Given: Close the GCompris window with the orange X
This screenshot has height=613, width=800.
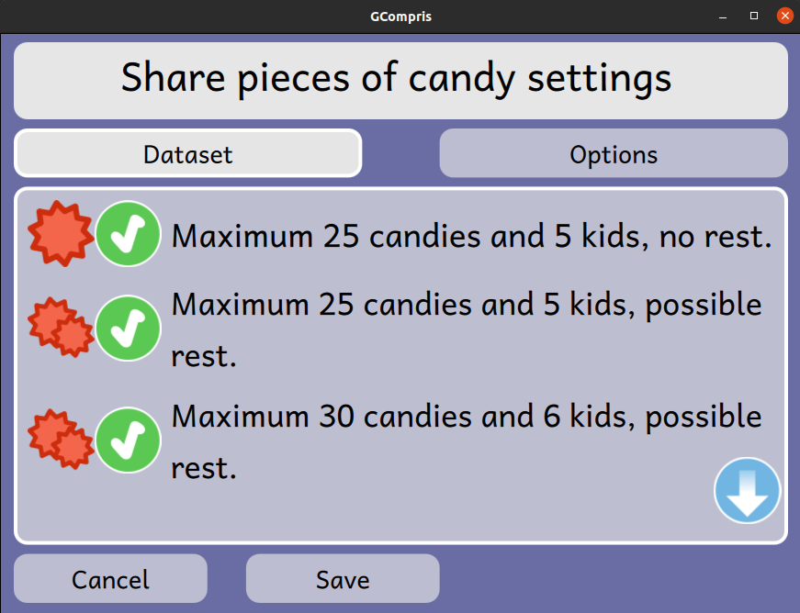Looking at the screenshot, I should click(x=784, y=16).
